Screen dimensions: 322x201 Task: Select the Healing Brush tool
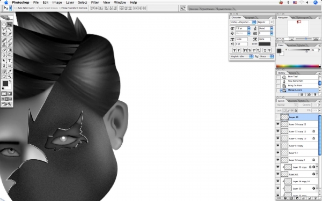[x=4, y=40]
